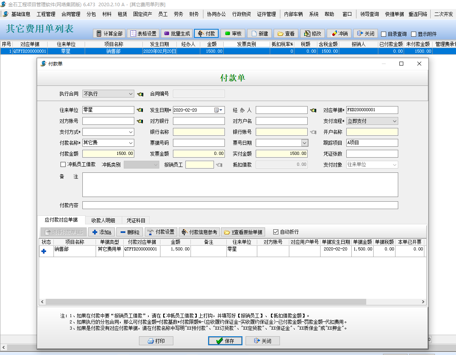This screenshot has width=456, height=355.
Task: Click the hand icon beside 对方账号 field
Action: click(140, 121)
